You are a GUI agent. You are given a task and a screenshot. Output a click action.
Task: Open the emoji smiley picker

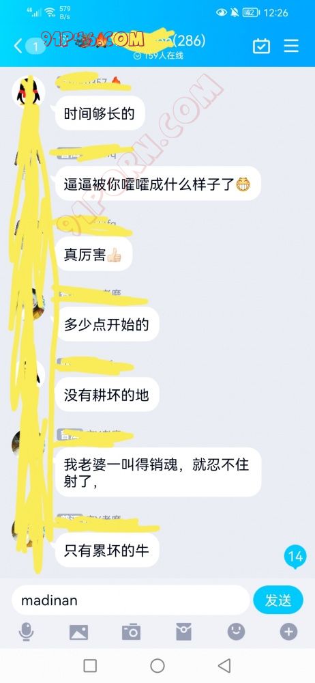pos(236,632)
